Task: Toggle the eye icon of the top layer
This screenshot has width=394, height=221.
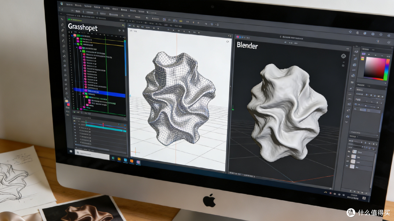Action: 349,151
